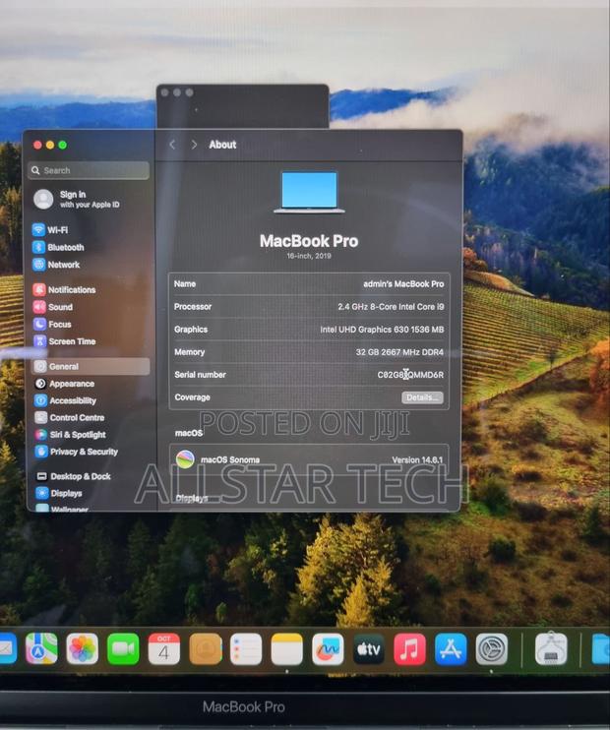Open Siri & Spotlight settings
The height and width of the screenshot is (730, 610).
click(71, 435)
